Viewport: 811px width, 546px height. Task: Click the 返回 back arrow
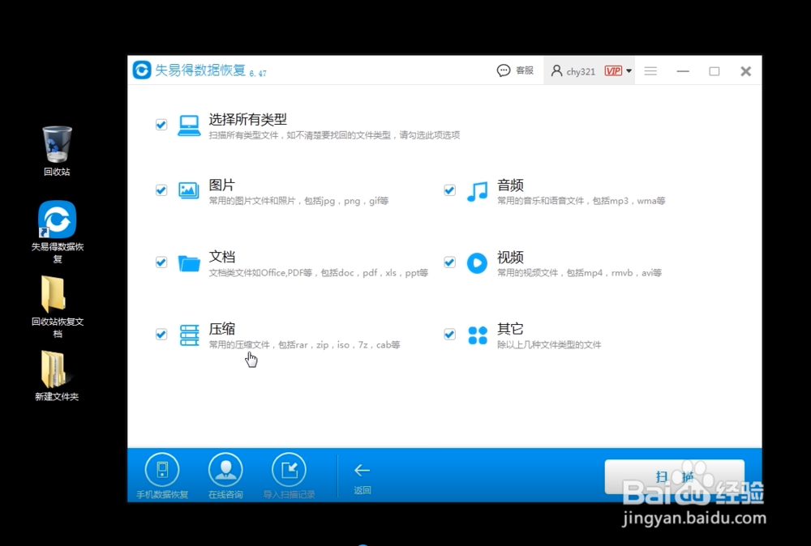pos(362,468)
